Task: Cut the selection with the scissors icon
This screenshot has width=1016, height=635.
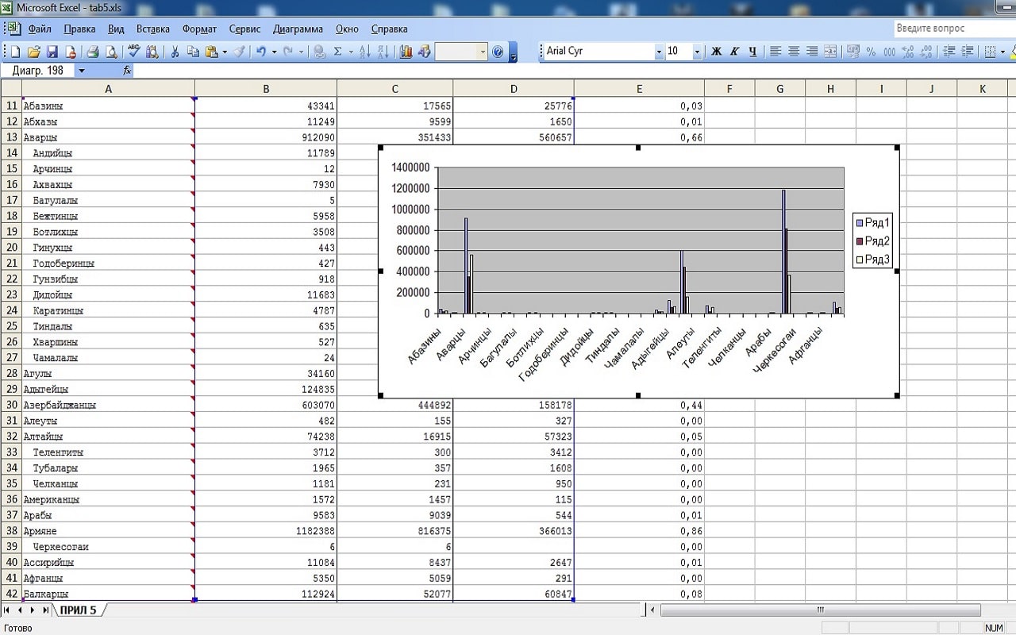Action: tap(174, 52)
